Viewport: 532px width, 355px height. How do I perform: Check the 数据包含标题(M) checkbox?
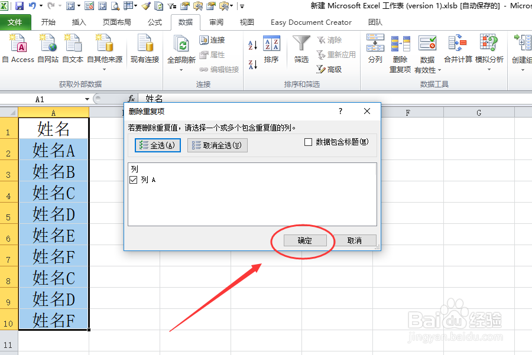click(308, 142)
